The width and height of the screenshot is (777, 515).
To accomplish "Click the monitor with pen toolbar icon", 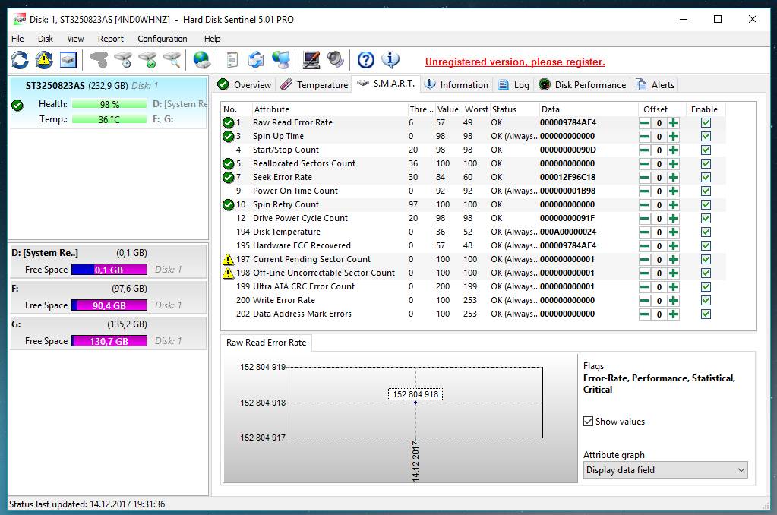I will tap(311, 60).
